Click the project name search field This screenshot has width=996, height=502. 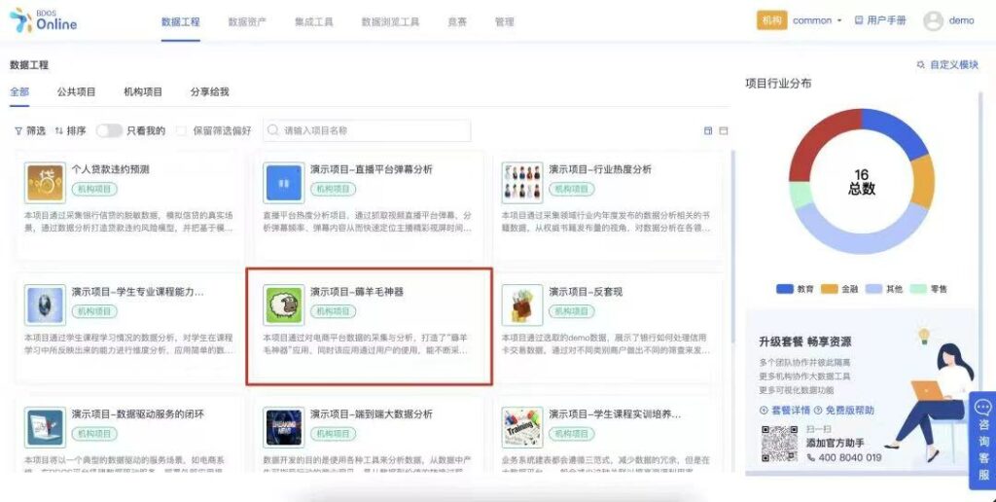coord(367,131)
